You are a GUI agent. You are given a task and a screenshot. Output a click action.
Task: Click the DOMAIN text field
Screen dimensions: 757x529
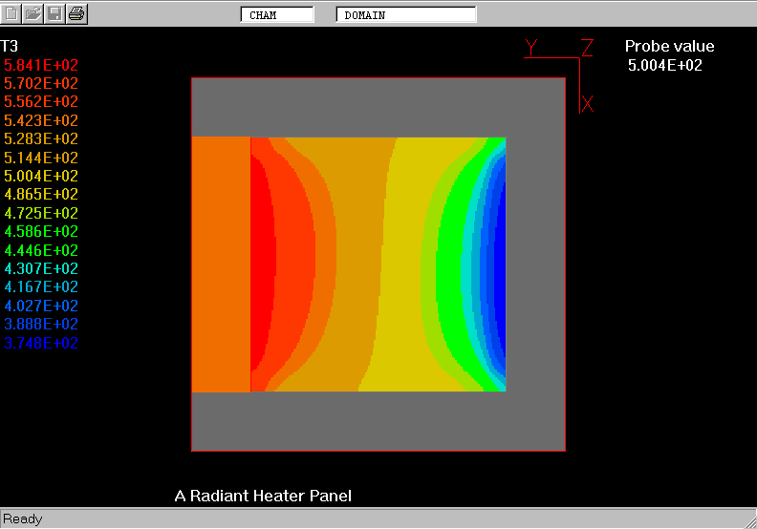[406, 15]
